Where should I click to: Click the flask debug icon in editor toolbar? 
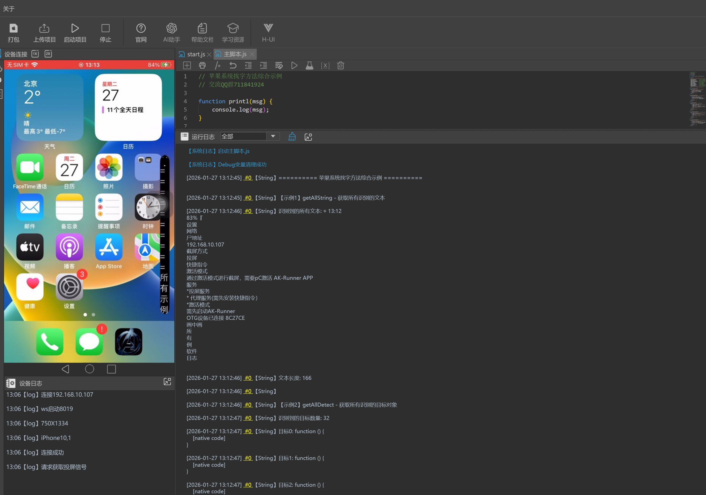point(309,66)
